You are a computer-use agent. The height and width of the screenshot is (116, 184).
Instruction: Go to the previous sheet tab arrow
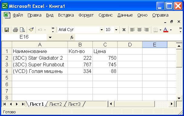click(x=11, y=104)
